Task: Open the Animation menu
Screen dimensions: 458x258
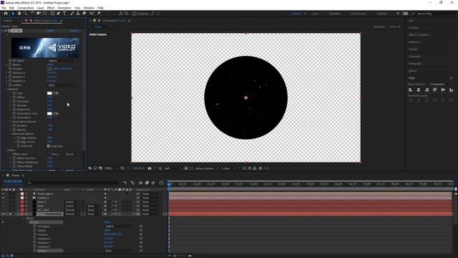Action: 64,8
